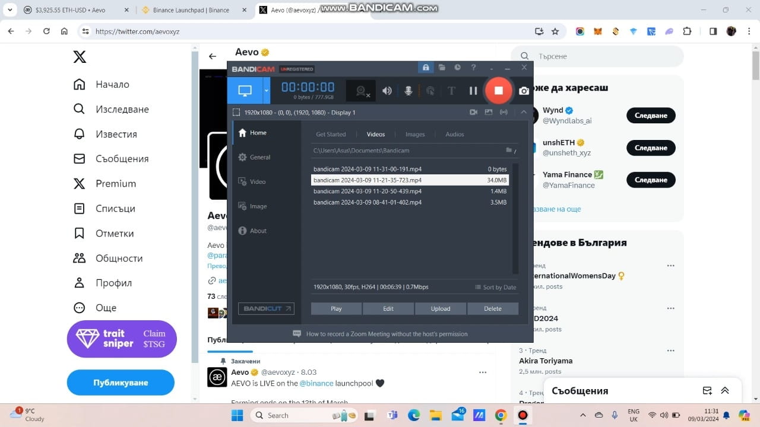Pause the recording
This screenshot has width=760, height=427.
(473, 90)
